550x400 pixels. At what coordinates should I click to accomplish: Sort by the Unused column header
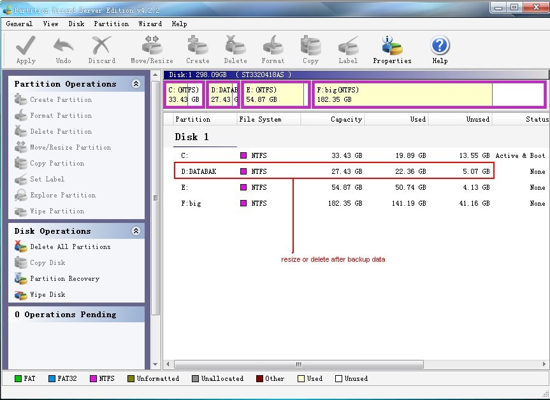point(460,119)
